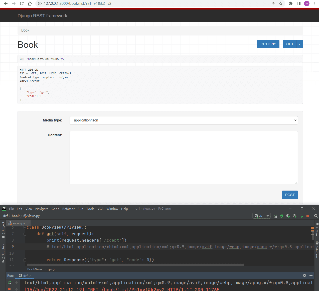Select BookView in editor breadcrumb
The image size is (319, 291).
pyautogui.click(x=35, y=269)
